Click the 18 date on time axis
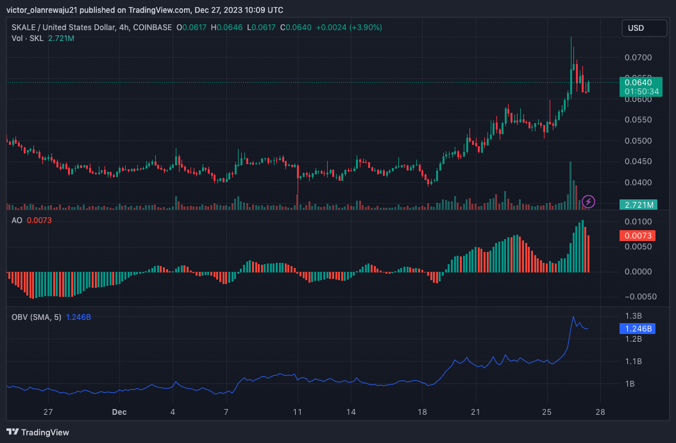 [422, 412]
